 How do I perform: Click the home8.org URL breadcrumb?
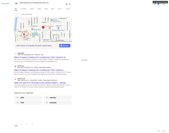coord(34,67)
